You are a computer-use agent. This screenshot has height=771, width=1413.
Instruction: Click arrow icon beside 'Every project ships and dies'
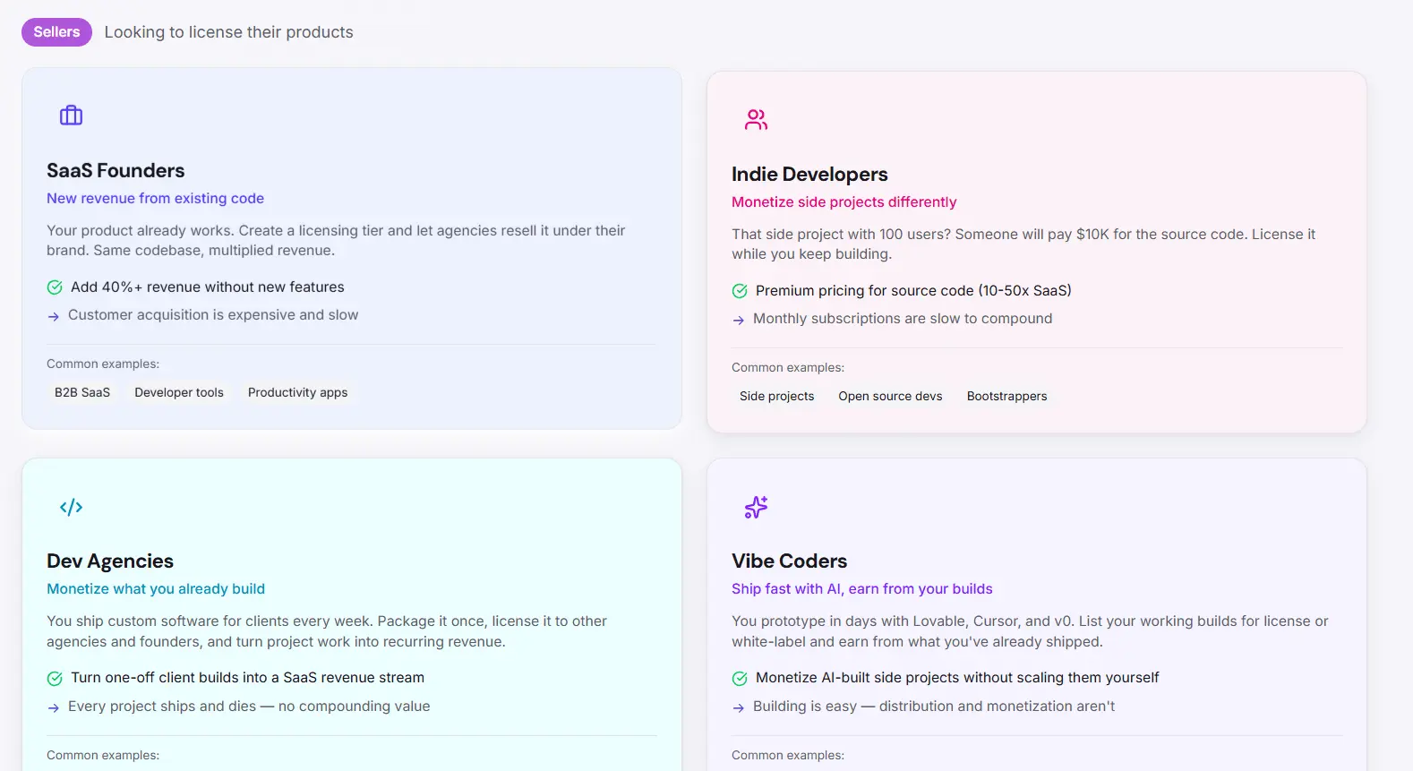[54, 707]
